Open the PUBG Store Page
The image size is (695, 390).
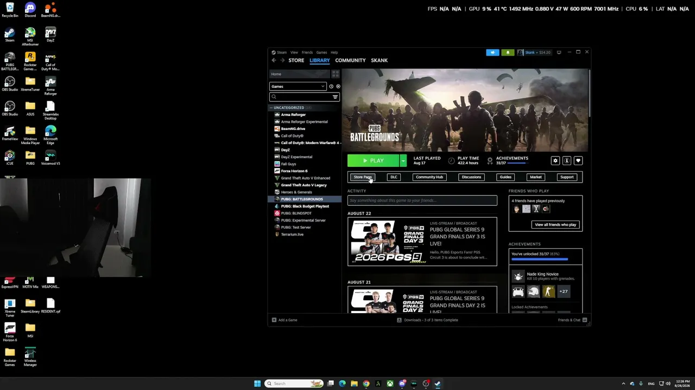[363, 177]
